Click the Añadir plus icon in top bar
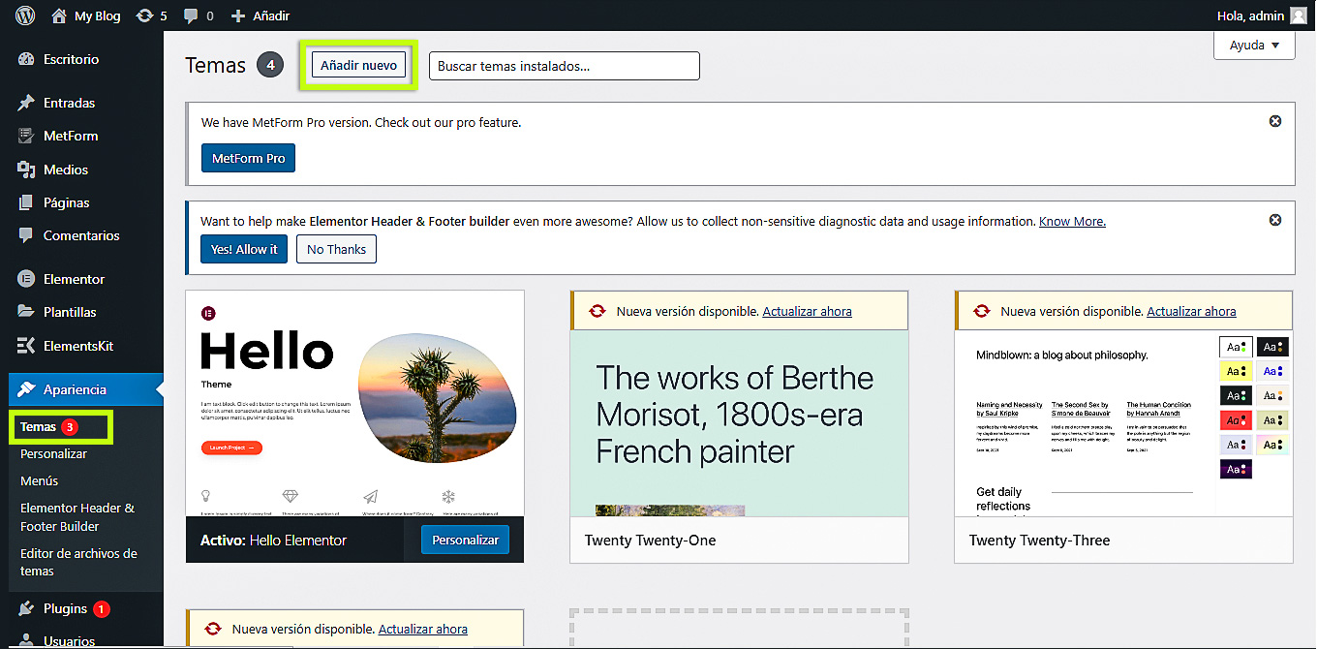The height and width of the screenshot is (649, 1317). tap(238, 15)
